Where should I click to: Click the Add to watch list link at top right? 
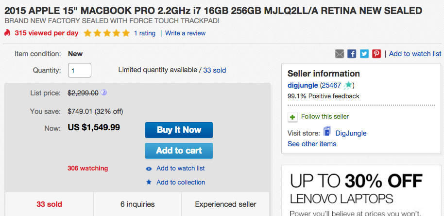click(415, 54)
